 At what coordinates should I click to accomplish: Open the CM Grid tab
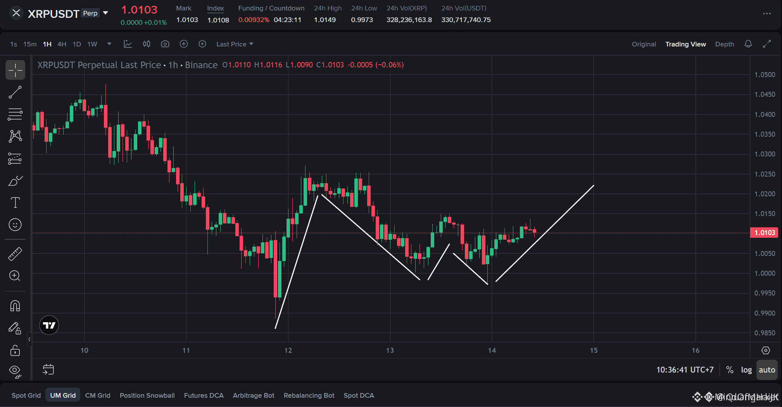tap(98, 395)
